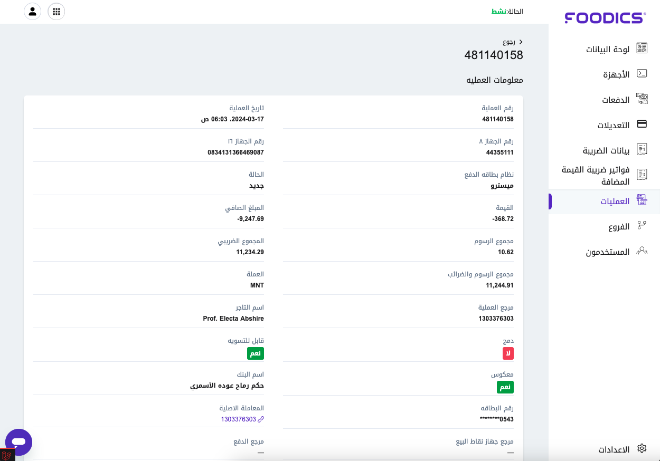Open الاعدادات at the sidebar bottom
Screen dimensions: 660x461
[614, 449]
